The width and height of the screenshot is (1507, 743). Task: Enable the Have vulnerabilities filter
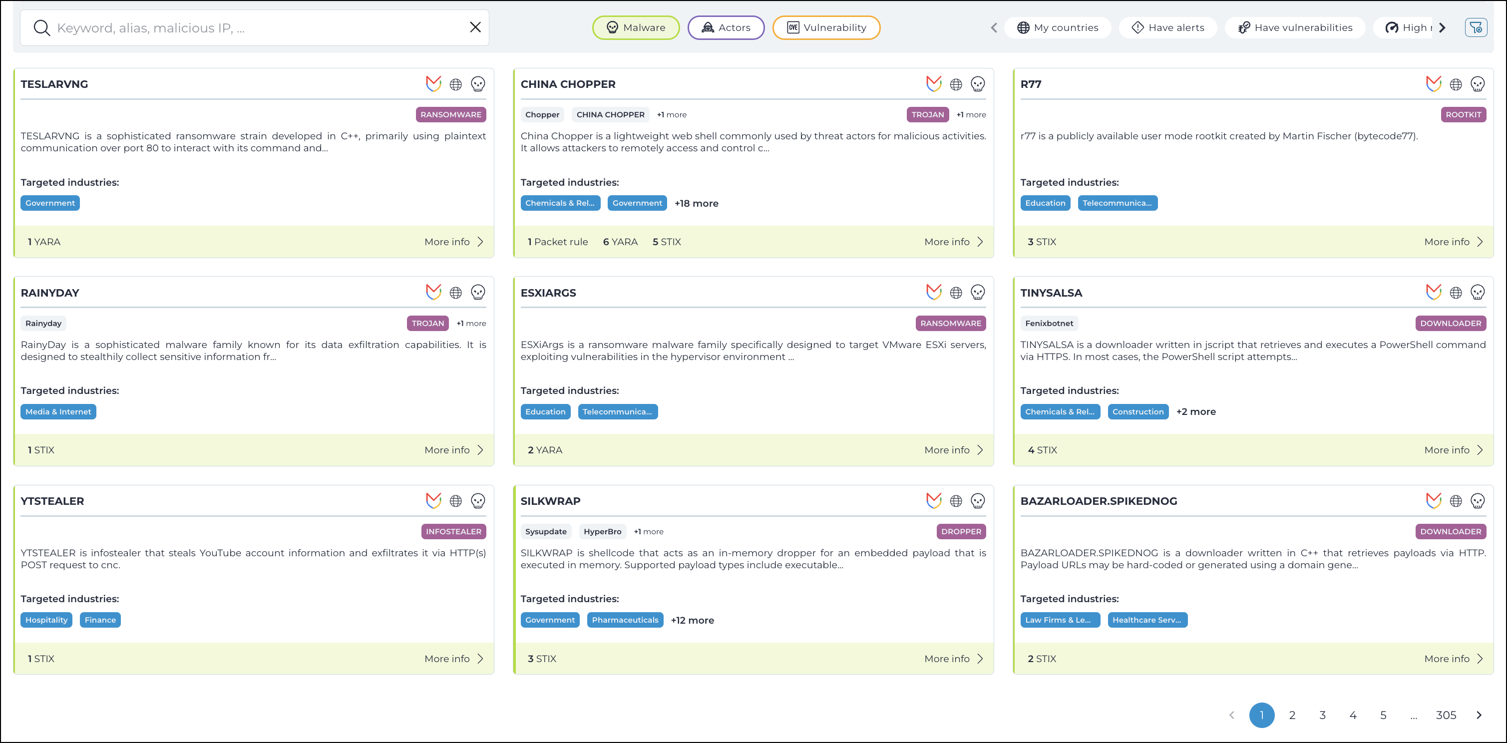click(x=1295, y=27)
